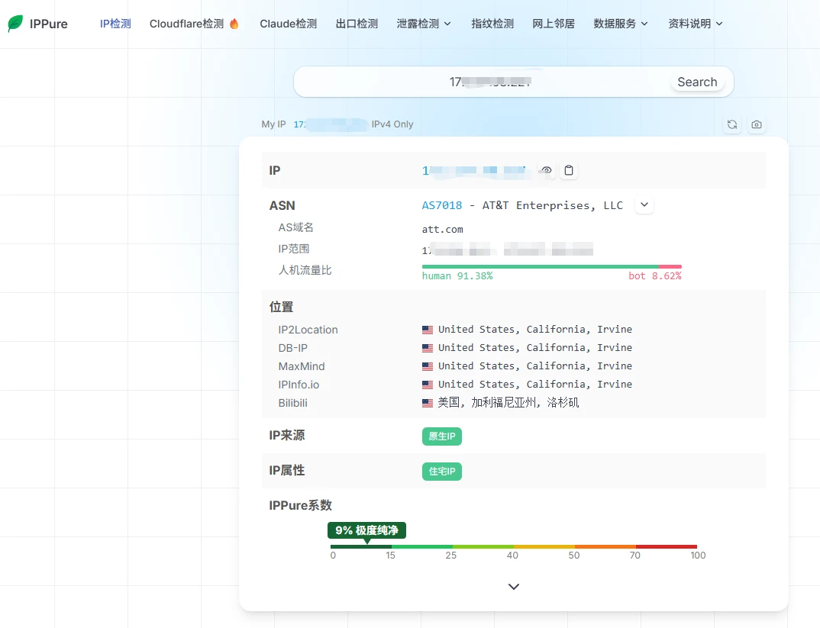Image resolution: width=820 pixels, height=628 pixels.
Task: Click the IP2Location location text
Action: [x=535, y=330]
